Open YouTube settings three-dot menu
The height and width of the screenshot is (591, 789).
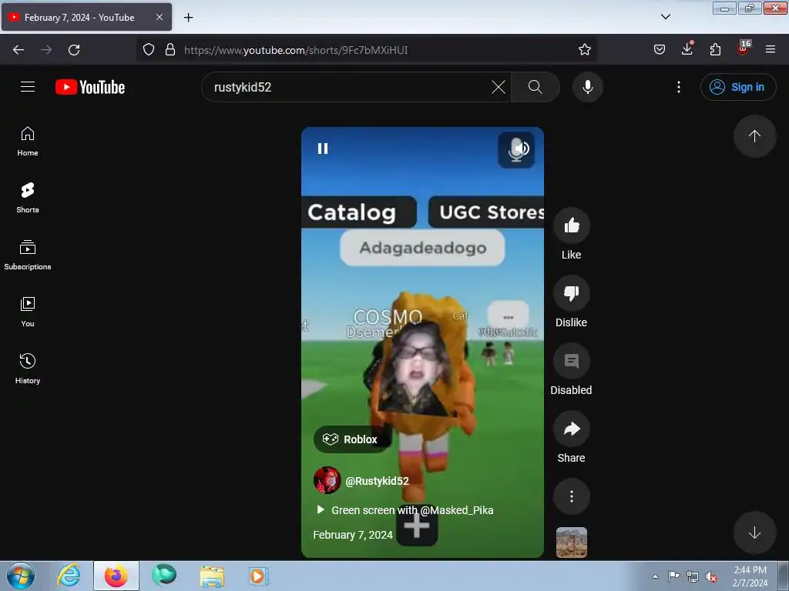tap(678, 87)
